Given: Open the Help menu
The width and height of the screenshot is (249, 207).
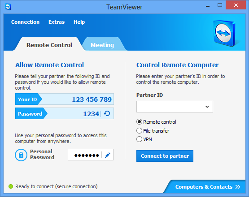Looking at the screenshot, I should [79, 22].
